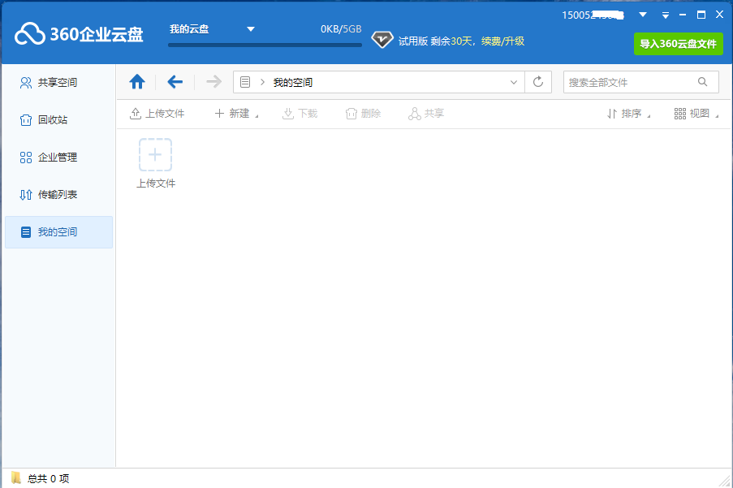Click the search magnifier icon
The height and width of the screenshot is (488, 733).
(703, 82)
